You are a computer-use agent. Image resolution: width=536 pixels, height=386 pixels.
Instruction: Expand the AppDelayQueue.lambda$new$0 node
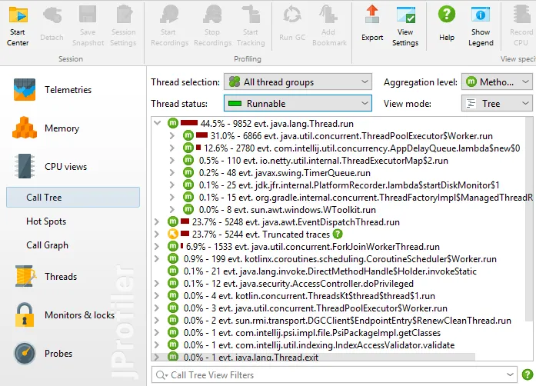[x=172, y=148]
